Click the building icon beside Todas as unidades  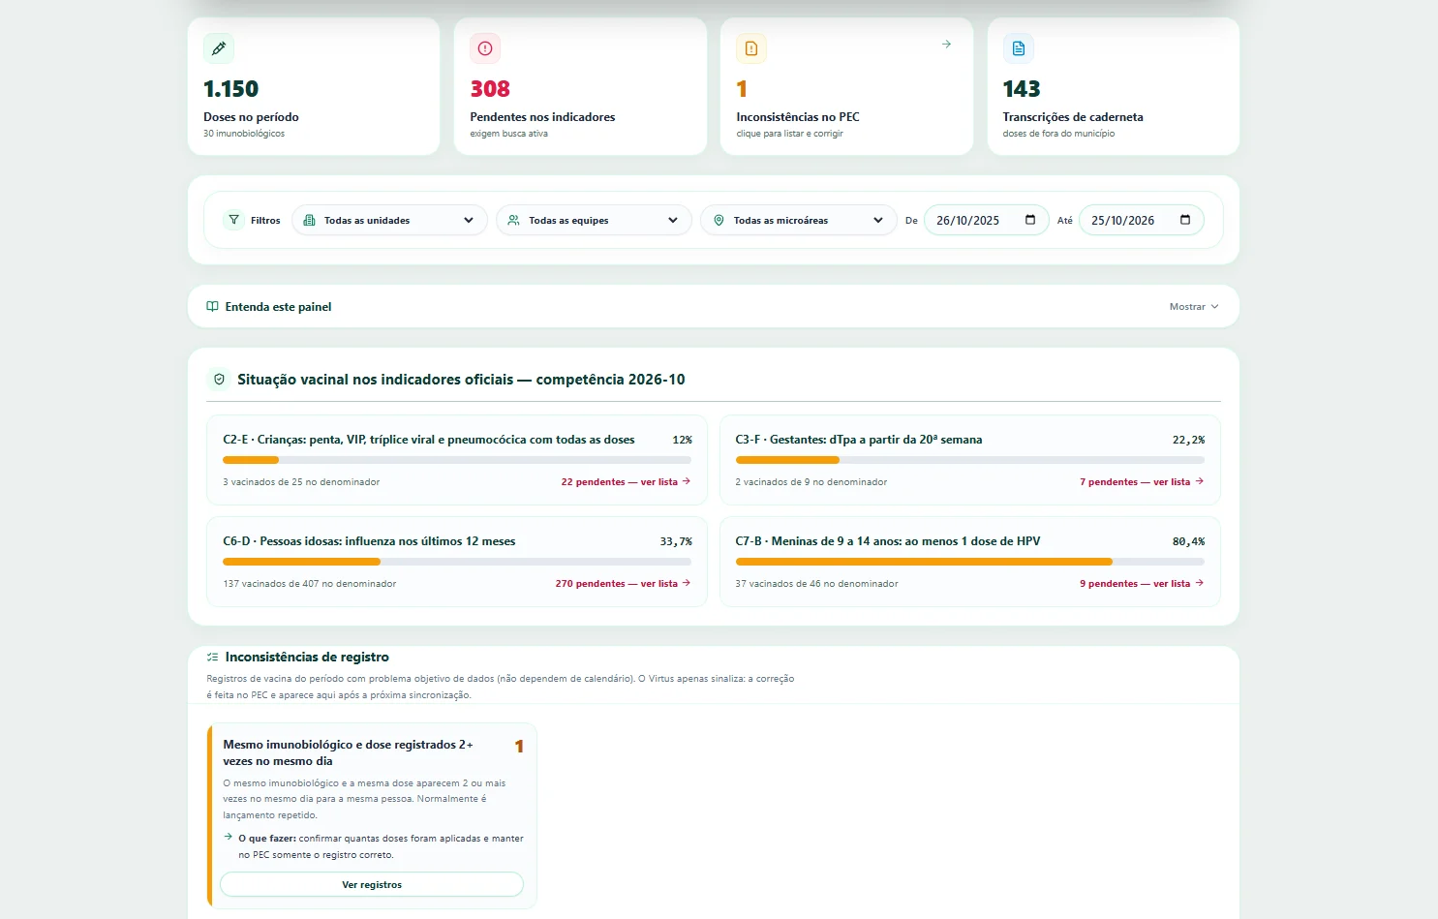click(310, 221)
